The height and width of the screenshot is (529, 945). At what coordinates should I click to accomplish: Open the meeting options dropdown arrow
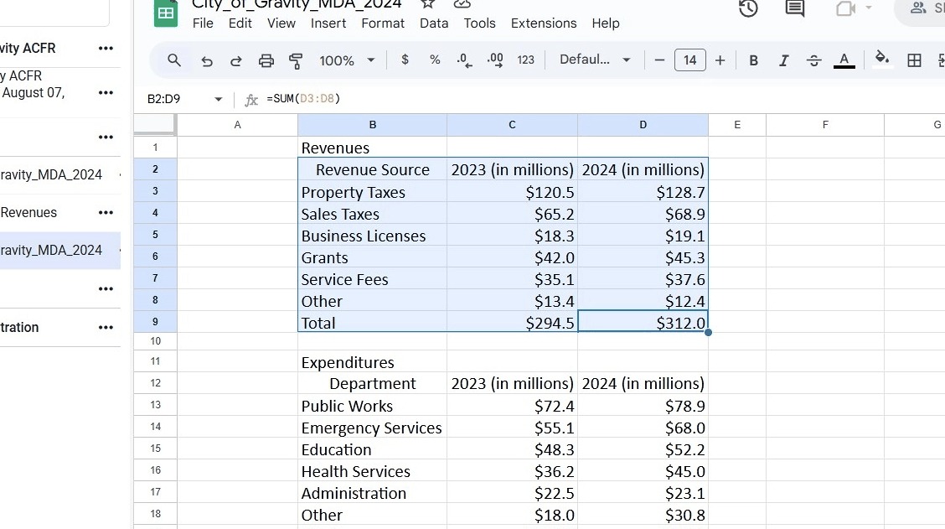click(x=869, y=8)
